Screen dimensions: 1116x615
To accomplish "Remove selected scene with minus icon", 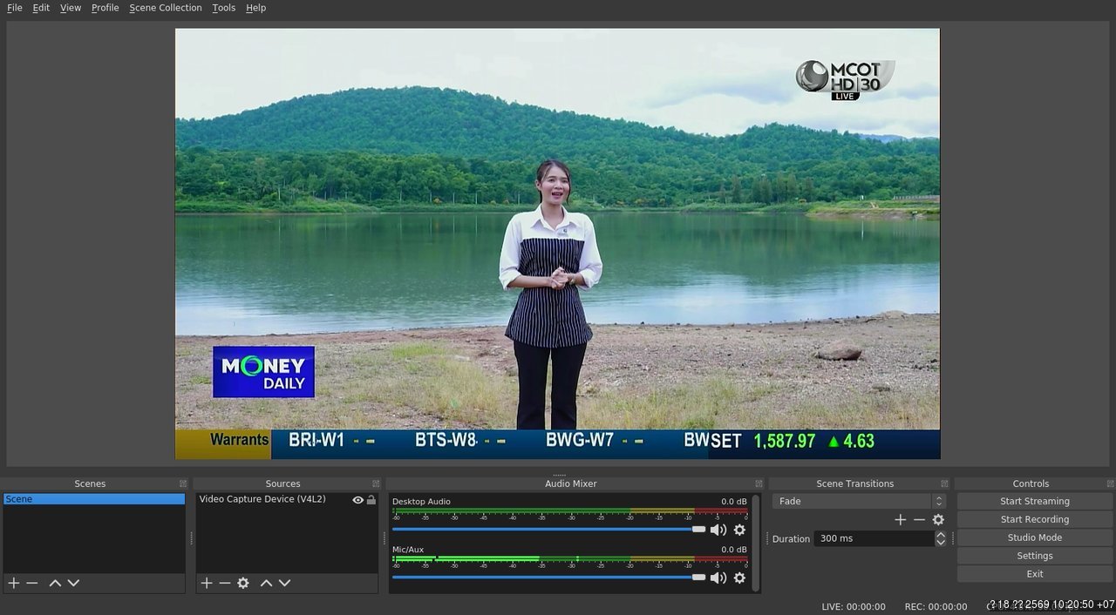I will [x=32, y=583].
